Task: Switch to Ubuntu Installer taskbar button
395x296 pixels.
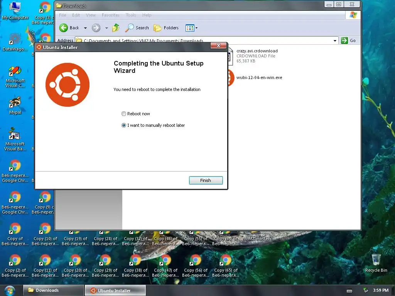Action: pyautogui.click(x=115, y=291)
